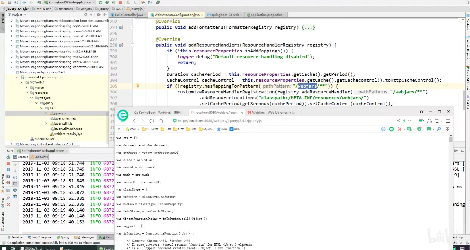This screenshot has height=250, width=470.
Task: Click the 翻译 bookmark
Action: point(235,129)
